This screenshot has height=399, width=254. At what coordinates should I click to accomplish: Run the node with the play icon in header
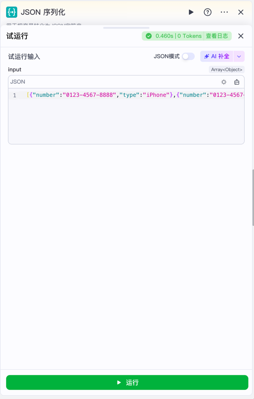click(x=191, y=12)
